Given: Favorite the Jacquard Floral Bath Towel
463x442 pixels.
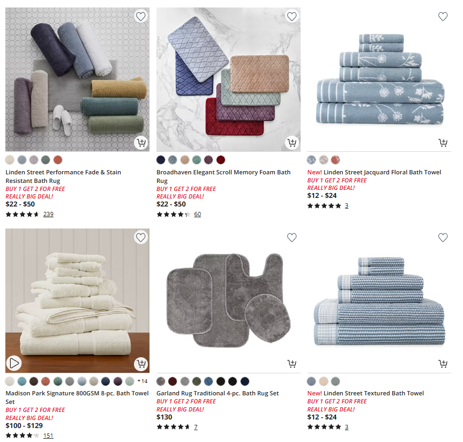Looking at the screenshot, I should (x=443, y=17).
